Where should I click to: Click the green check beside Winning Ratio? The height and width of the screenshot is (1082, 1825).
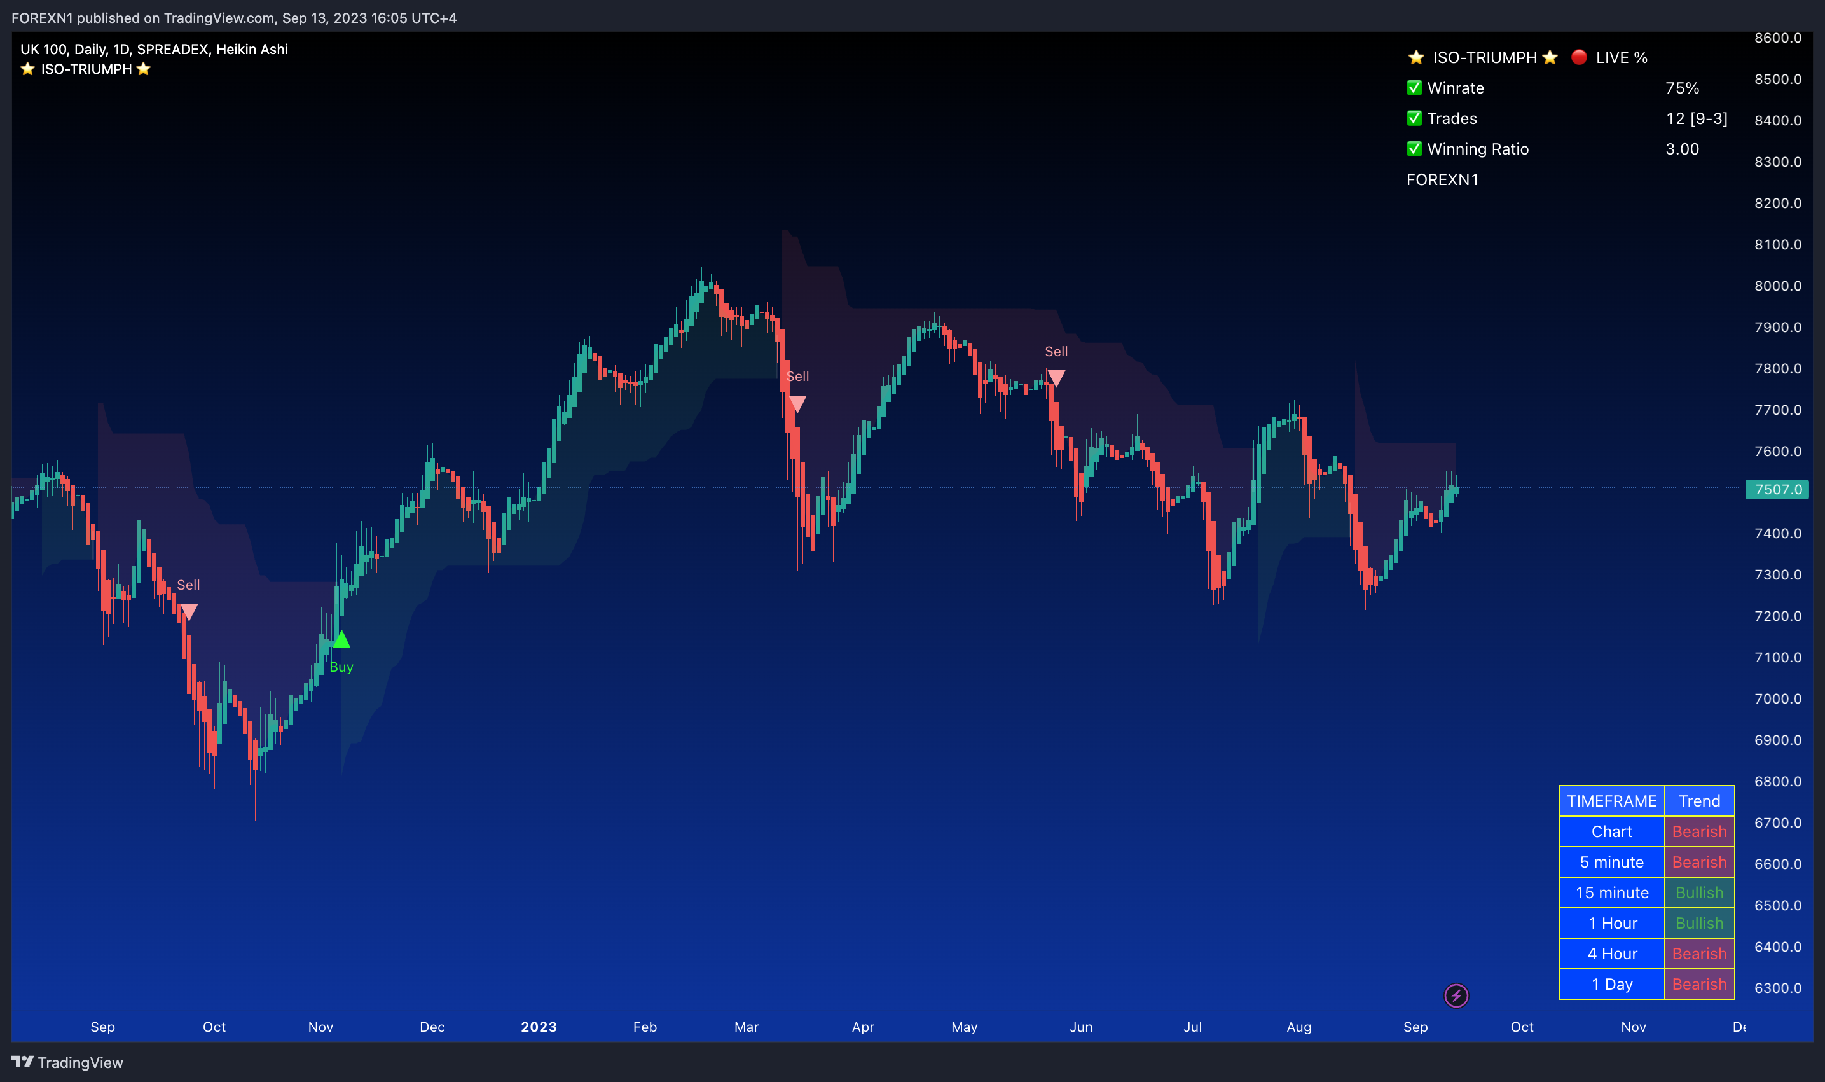click(x=1414, y=149)
